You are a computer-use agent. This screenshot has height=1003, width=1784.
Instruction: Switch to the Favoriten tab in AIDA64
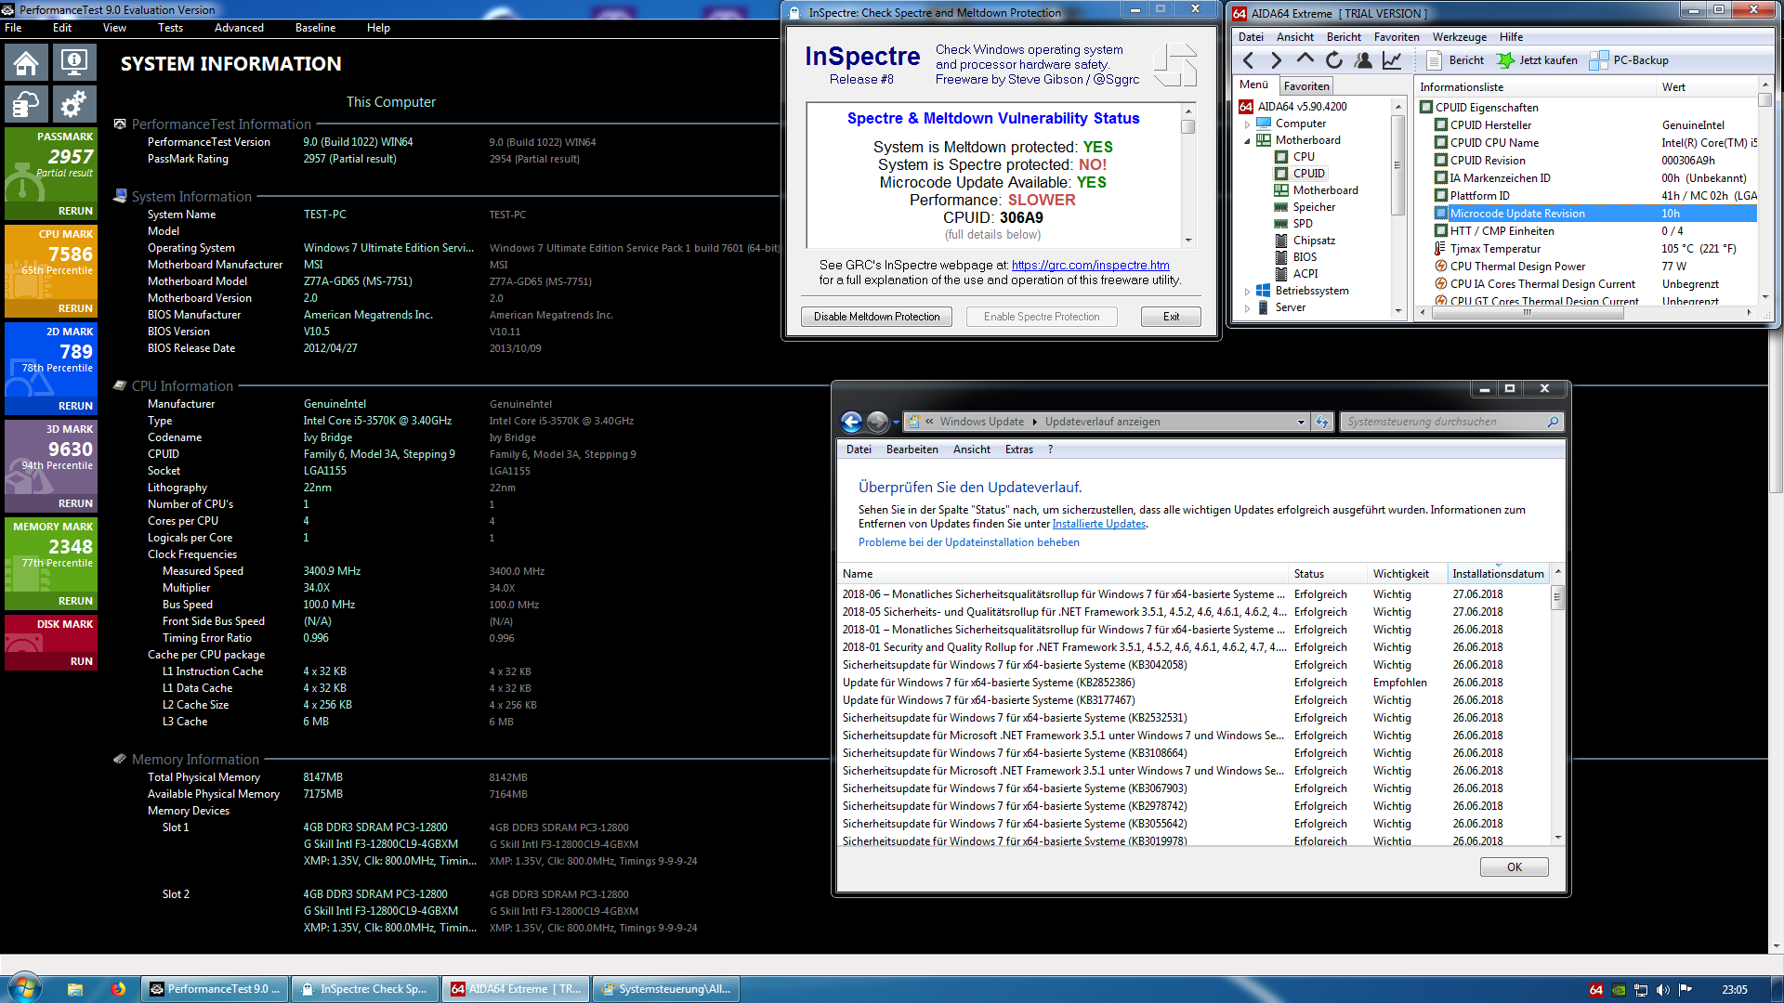1306,86
